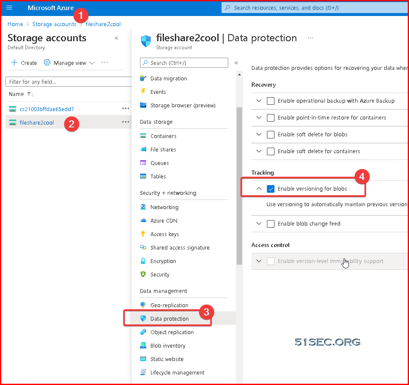Check Enable point-in-time restore for containers

click(x=271, y=118)
